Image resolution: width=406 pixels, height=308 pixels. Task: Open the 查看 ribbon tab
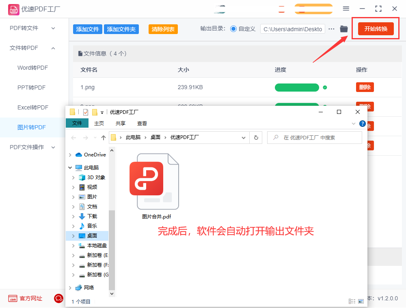click(x=142, y=124)
